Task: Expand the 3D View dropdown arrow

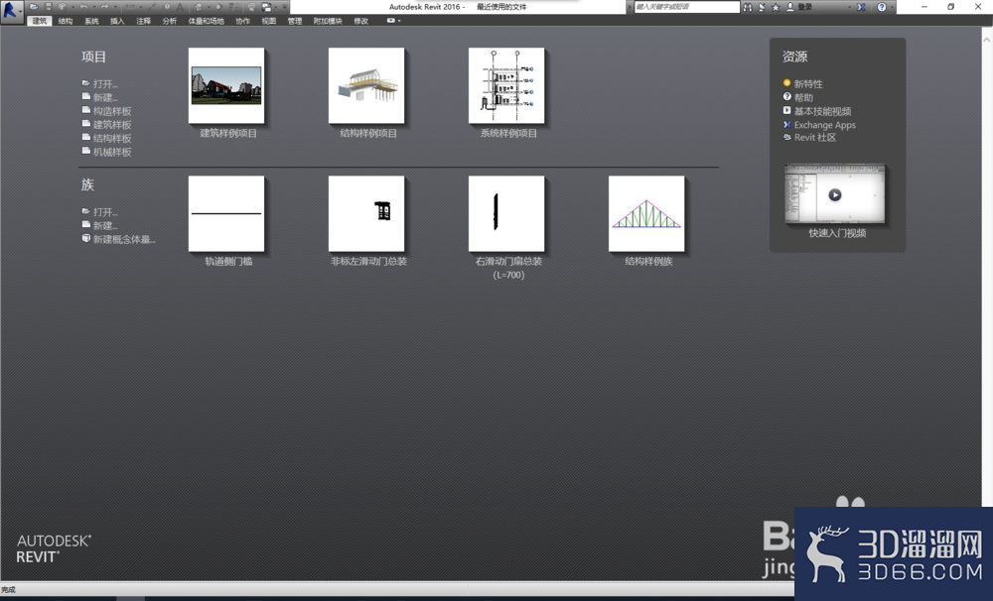Action: point(209,7)
